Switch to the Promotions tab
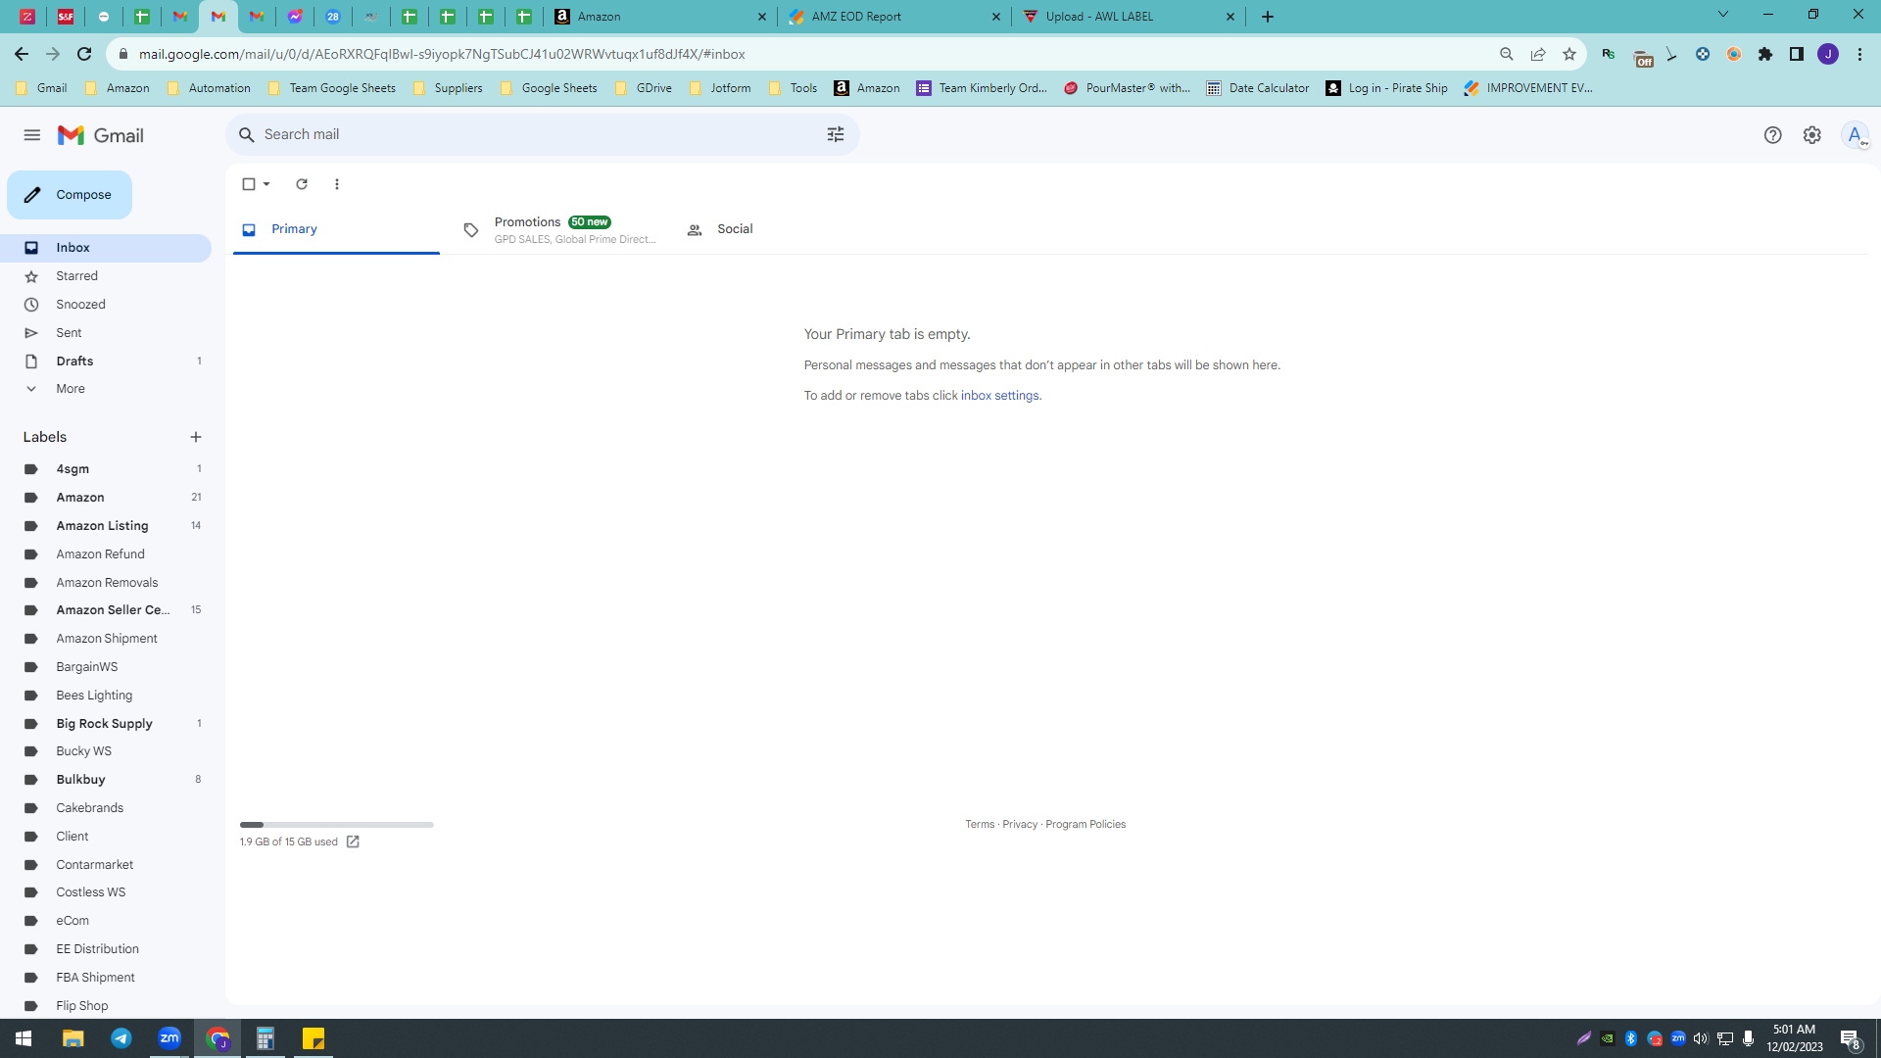Image resolution: width=1881 pixels, height=1058 pixels. coord(558,229)
